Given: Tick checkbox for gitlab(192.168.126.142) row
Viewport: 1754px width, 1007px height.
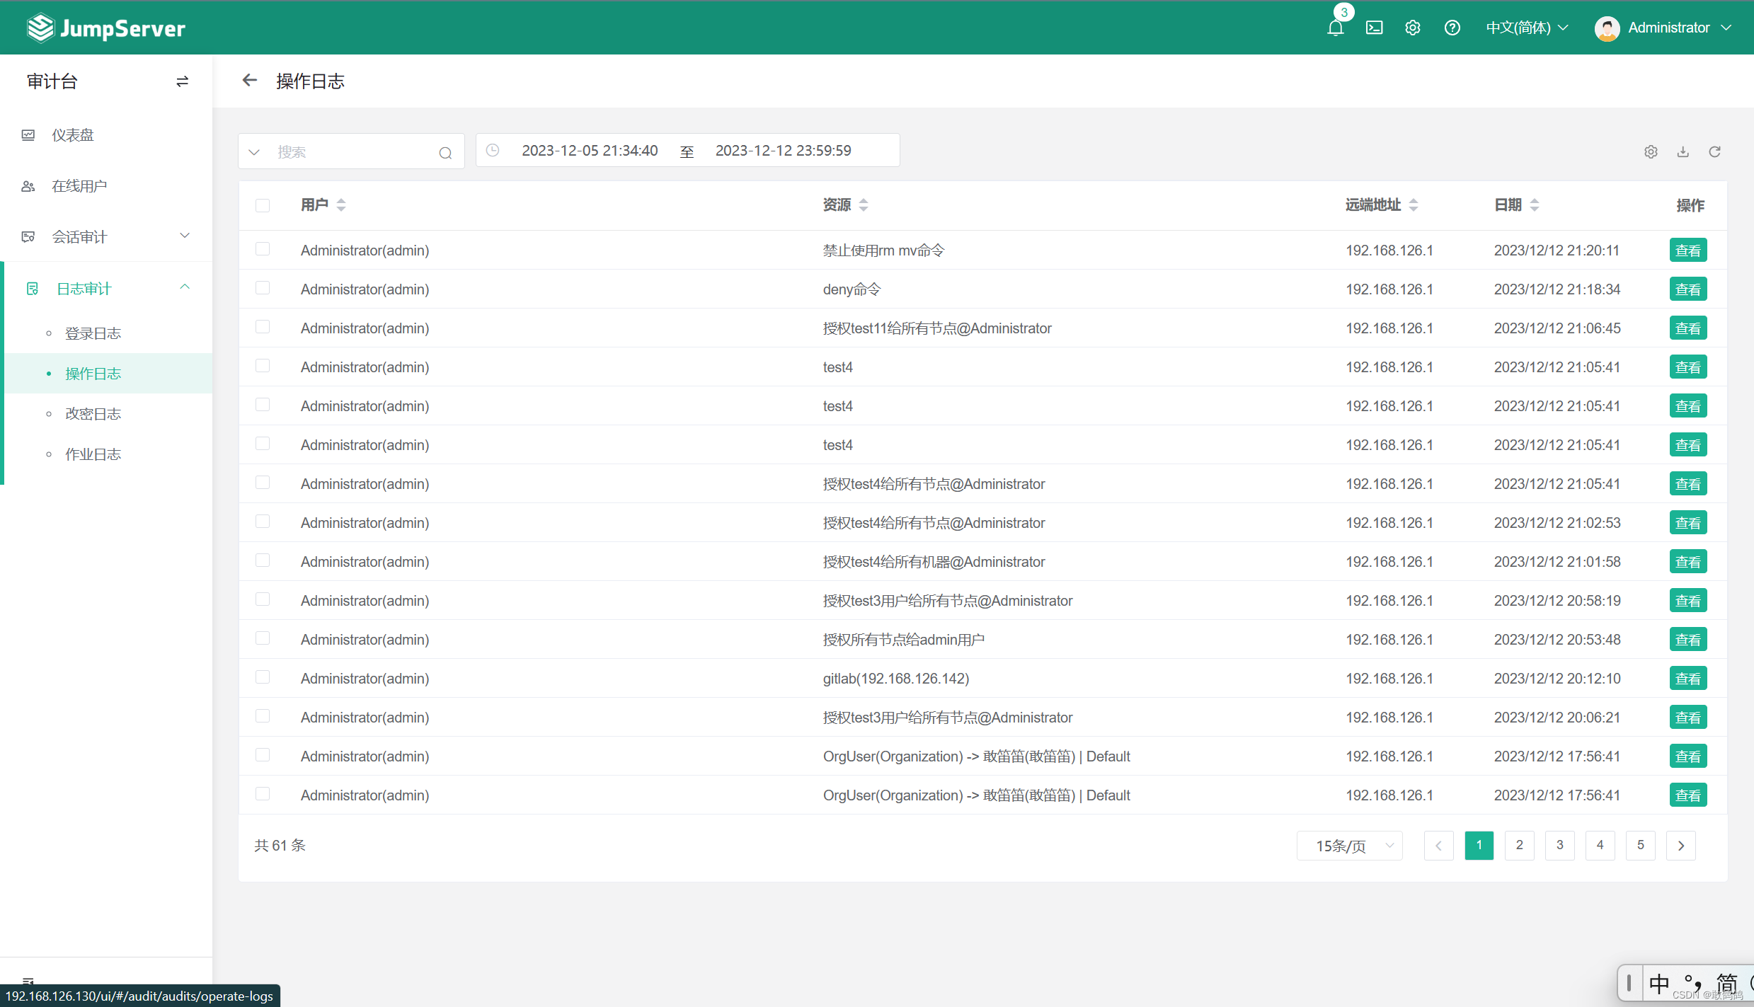Looking at the screenshot, I should 263,677.
